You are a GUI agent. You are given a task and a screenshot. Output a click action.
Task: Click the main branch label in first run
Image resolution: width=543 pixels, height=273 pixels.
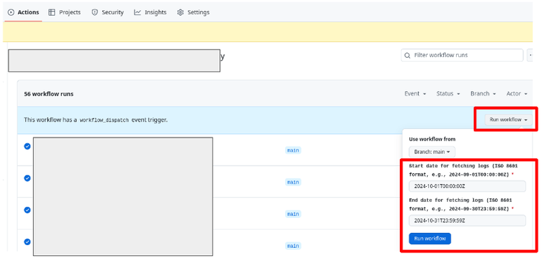click(x=293, y=150)
